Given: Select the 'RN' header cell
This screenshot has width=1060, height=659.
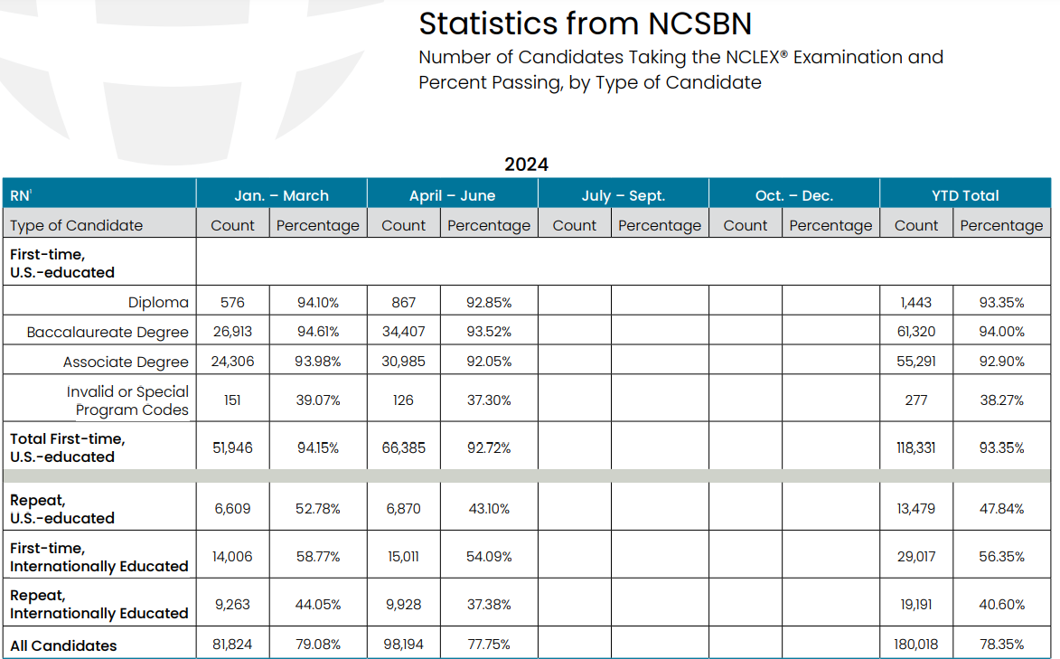Looking at the screenshot, I should [x=99, y=195].
